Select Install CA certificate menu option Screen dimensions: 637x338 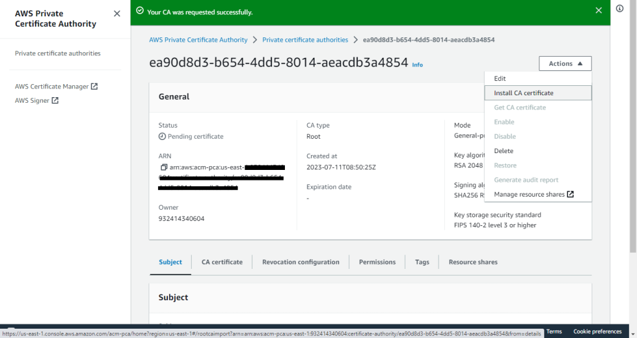click(x=538, y=93)
